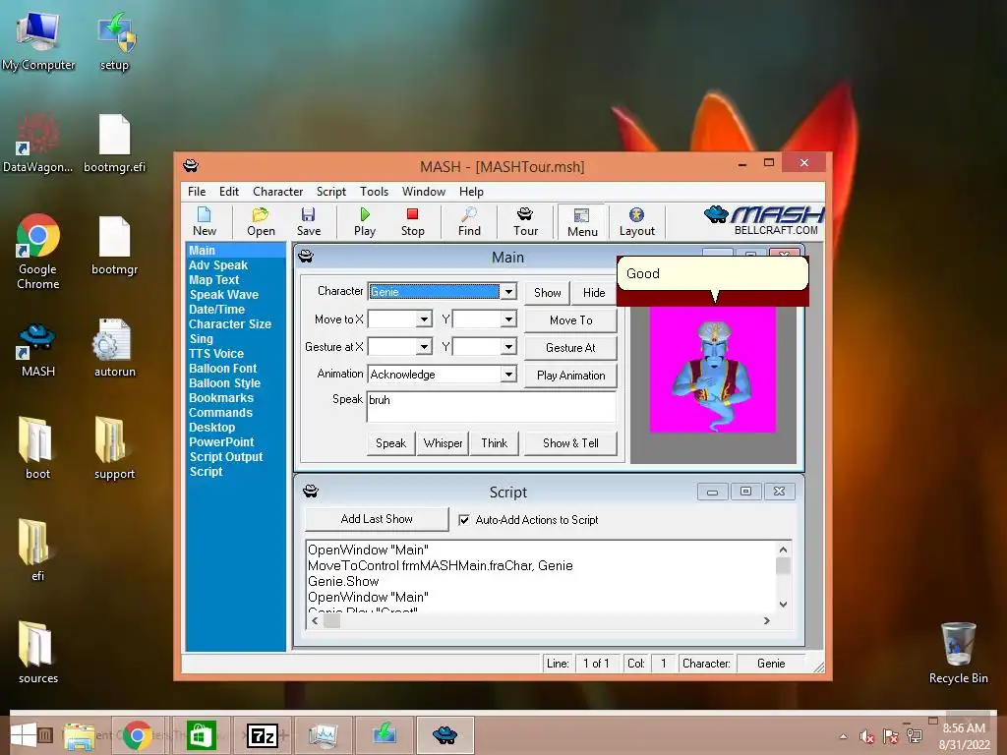Open the File menu
Screen dimensions: 1007x755
click(197, 192)
